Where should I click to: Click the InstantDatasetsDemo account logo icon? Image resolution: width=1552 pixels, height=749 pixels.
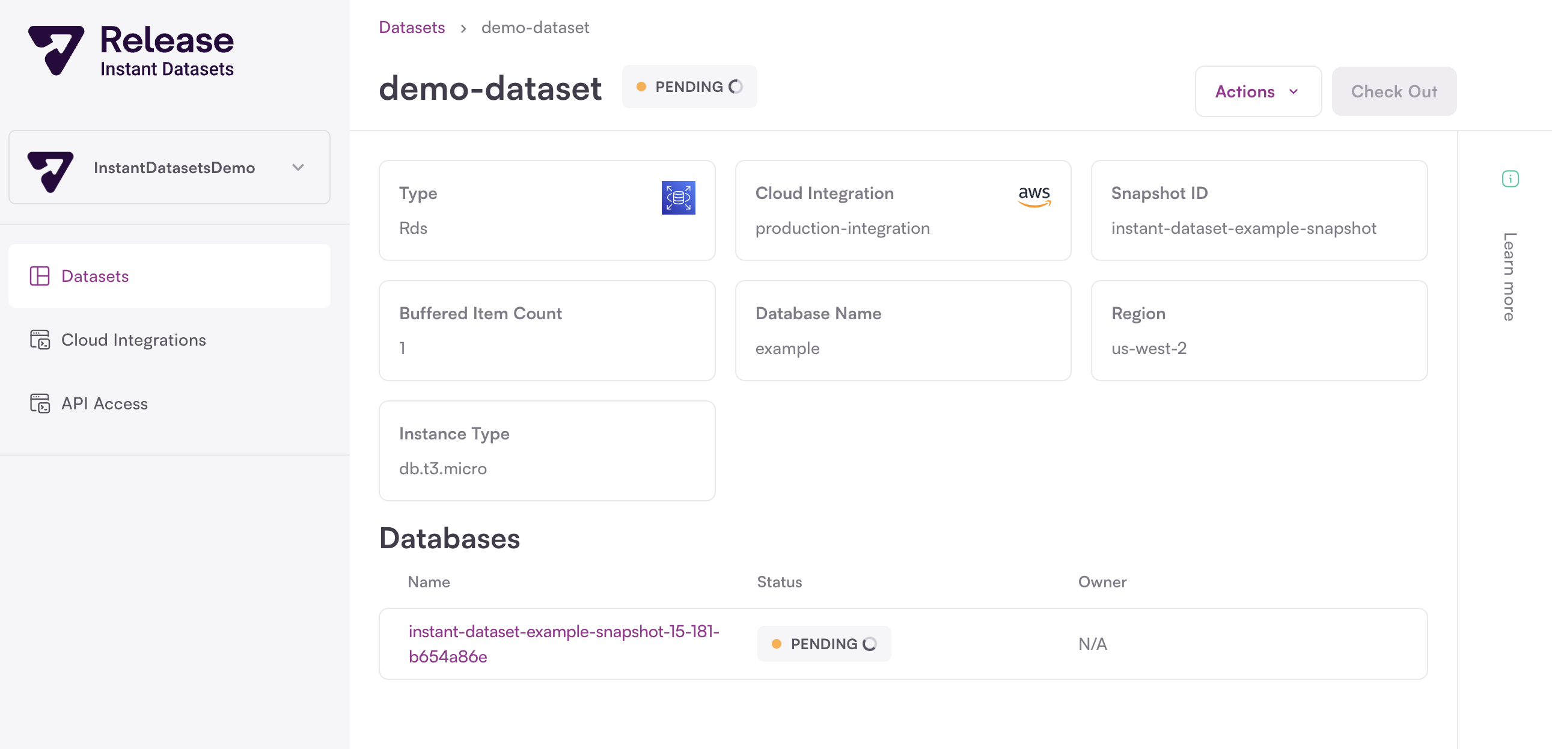(50, 171)
